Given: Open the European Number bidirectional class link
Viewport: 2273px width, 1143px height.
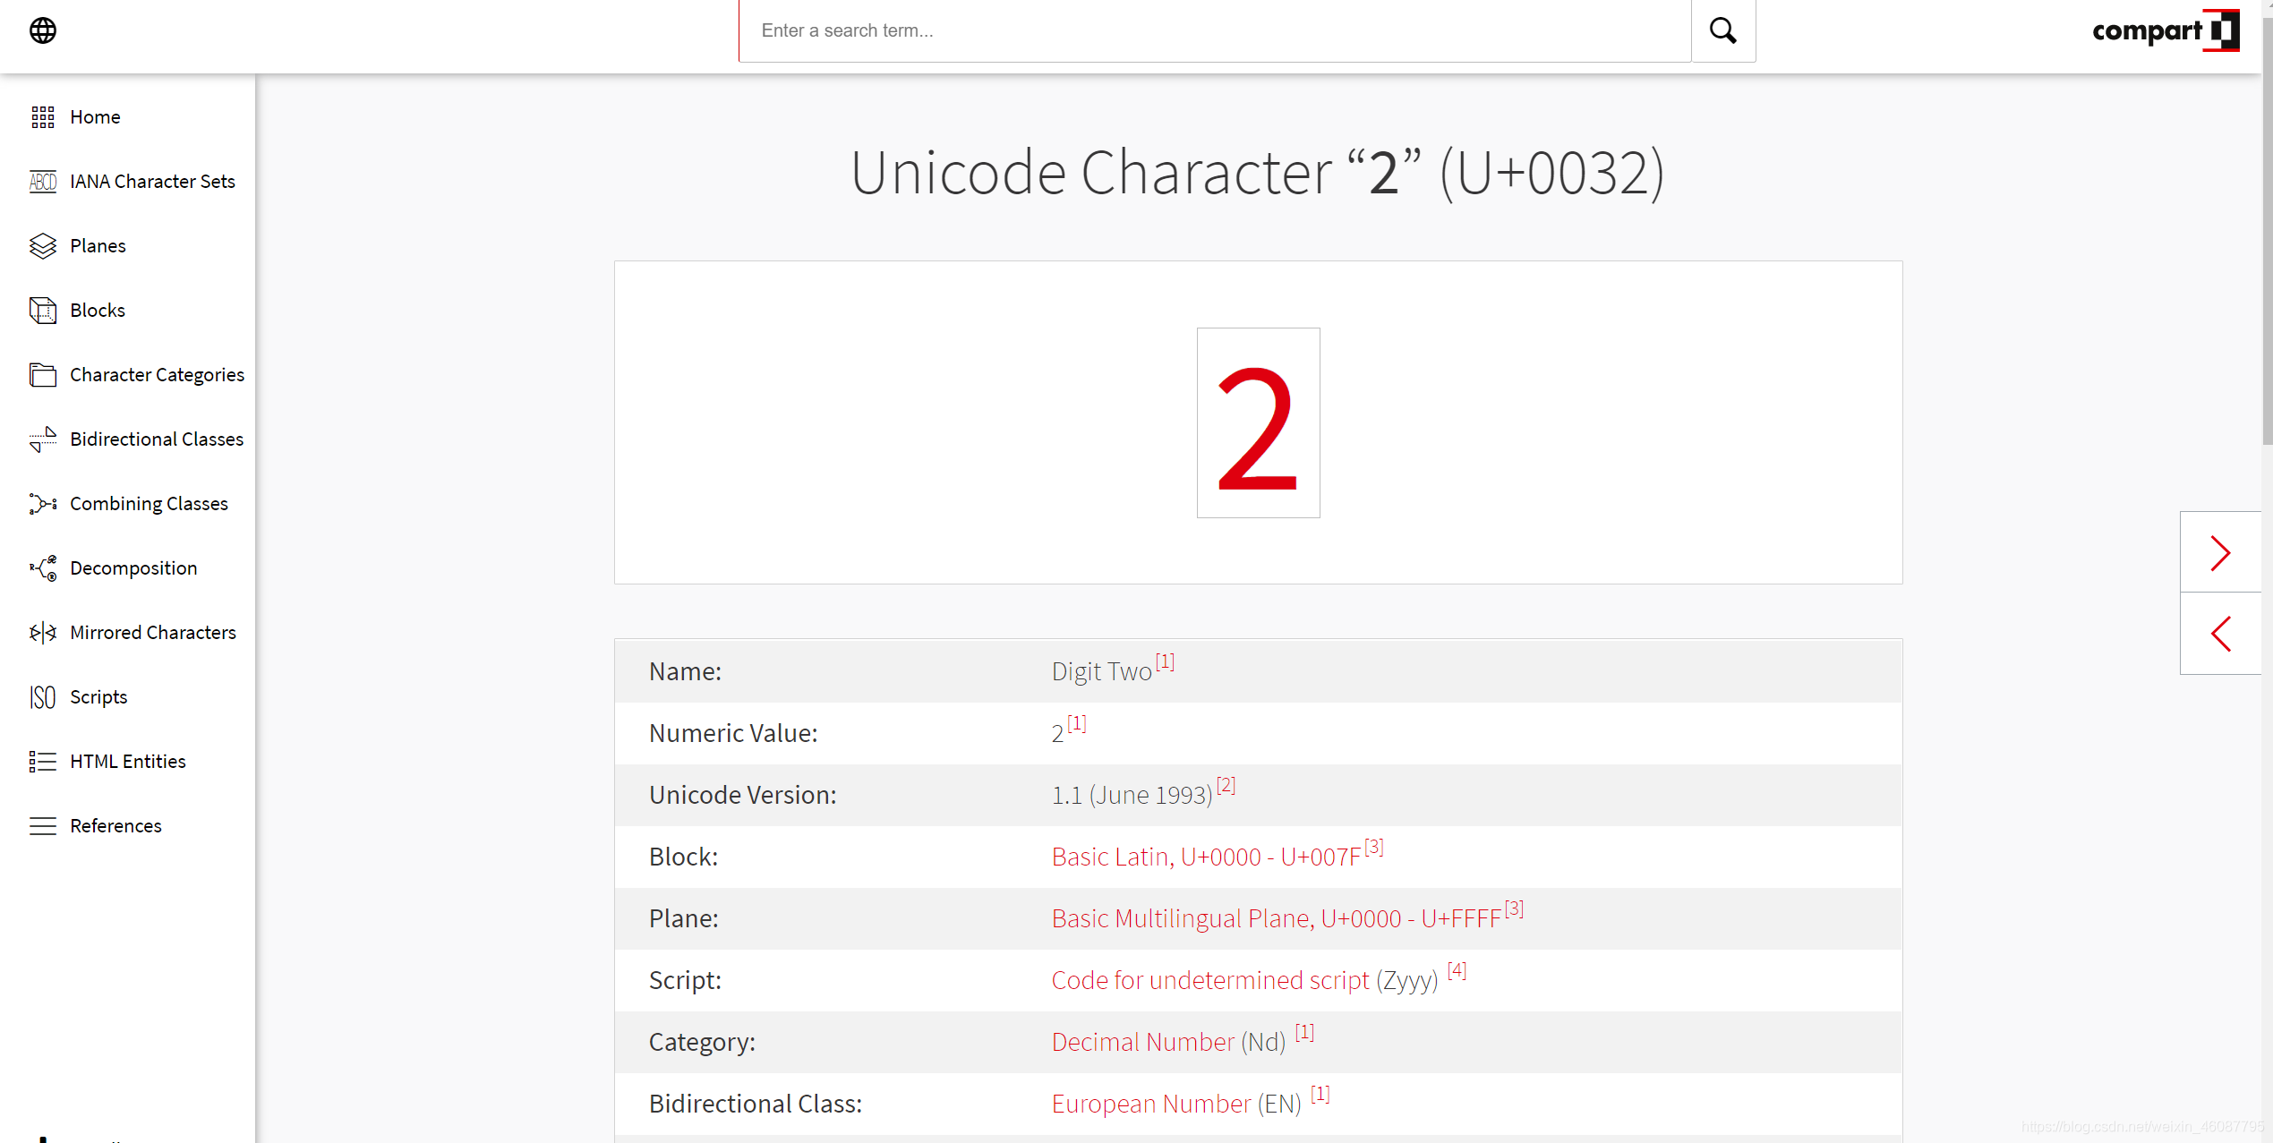Looking at the screenshot, I should pyautogui.click(x=1150, y=1104).
